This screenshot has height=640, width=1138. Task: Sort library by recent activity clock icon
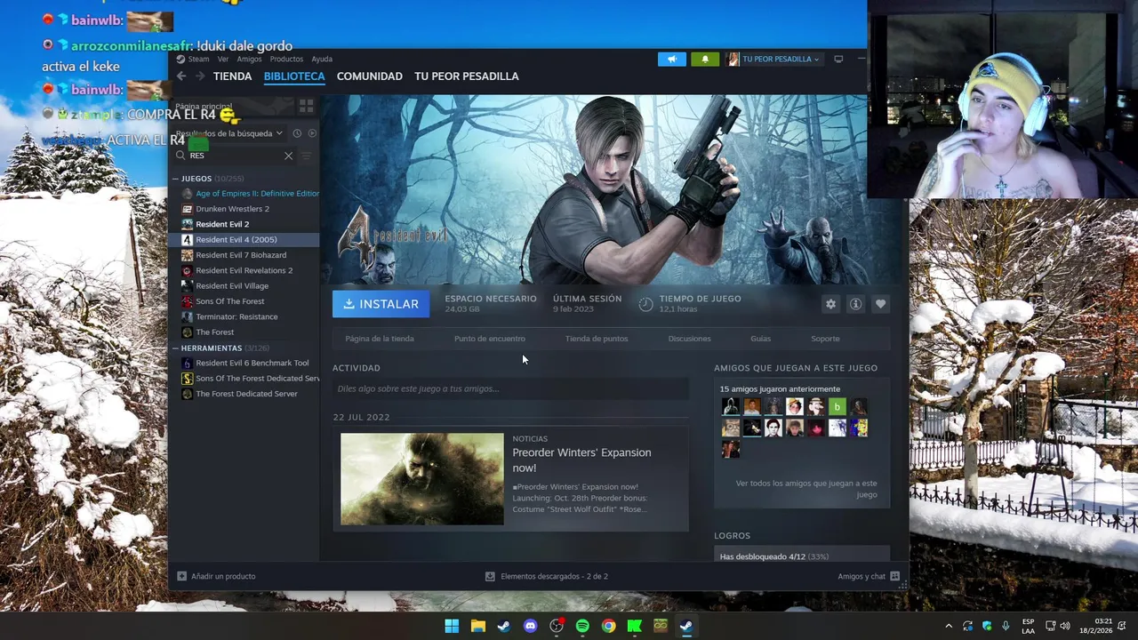tap(297, 133)
